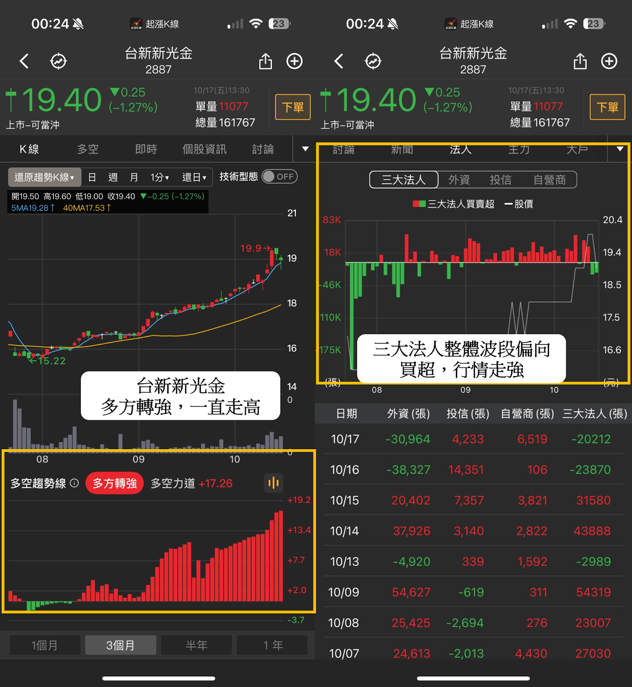Open trend analysis icon on left screen
632x687 pixels.
(58, 61)
